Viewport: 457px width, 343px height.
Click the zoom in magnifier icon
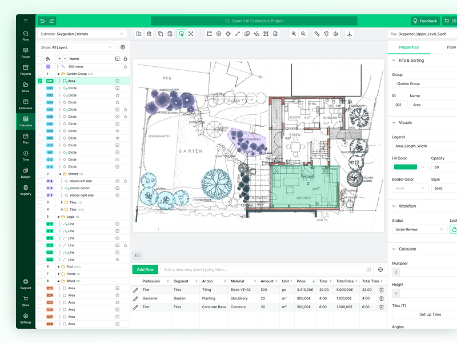[x=294, y=33]
